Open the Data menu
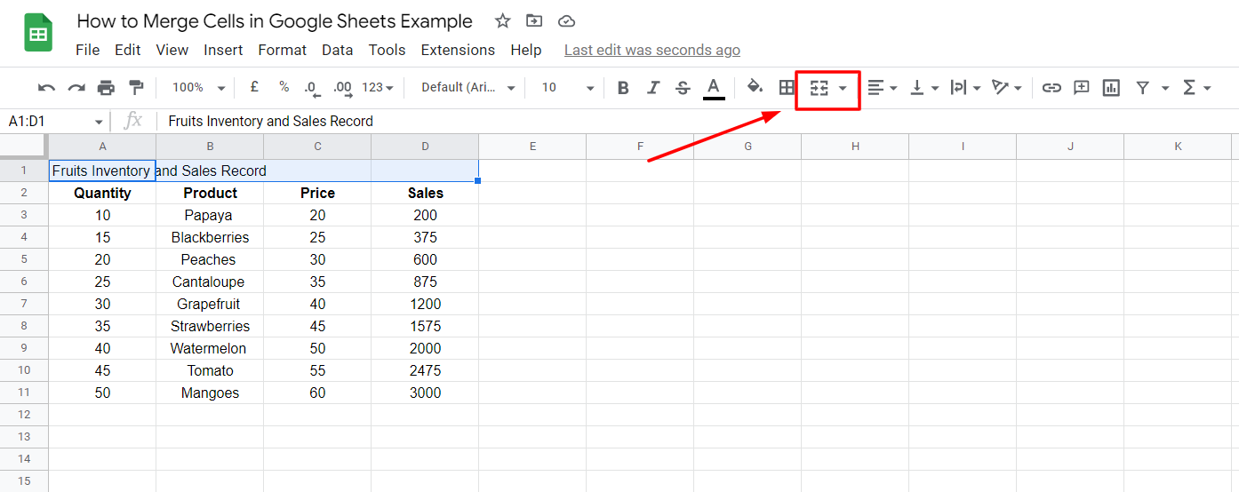 click(338, 50)
